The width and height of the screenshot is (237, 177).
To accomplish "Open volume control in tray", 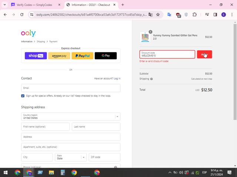I will 181,173.
